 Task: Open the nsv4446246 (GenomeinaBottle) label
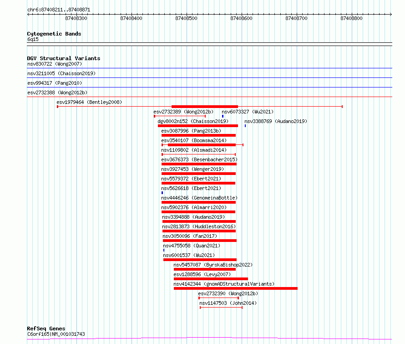point(199,198)
